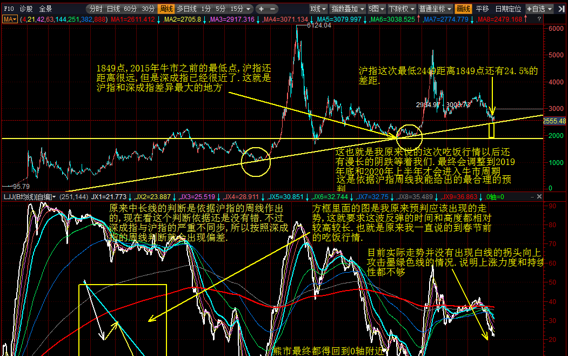
Task: Click the down arrow after JX9
Action: 482,197
